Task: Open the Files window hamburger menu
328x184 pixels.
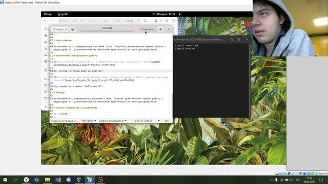Action: pyautogui.click(x=167, y=21)
